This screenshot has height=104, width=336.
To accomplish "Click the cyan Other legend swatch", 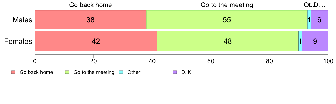I will (x=121, y=72).
